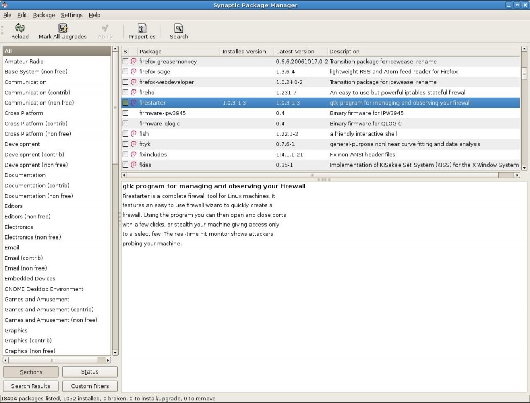The height and width of the screenshot is (403, 530).
Task: Click Debian swirl icon beside firefox-sage
Action: pos(134,71)
